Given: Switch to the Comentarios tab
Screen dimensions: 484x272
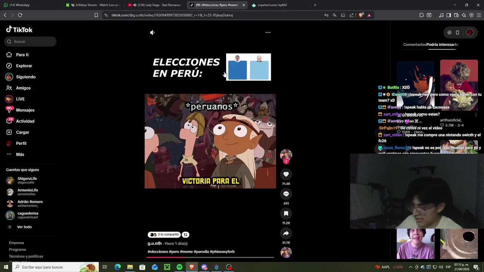Looking at the screenshot, I should point(414,45).
